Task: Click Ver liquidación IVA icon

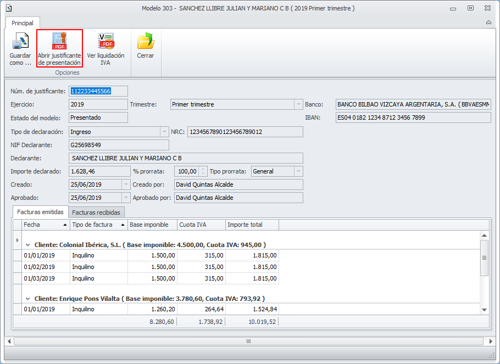Action: (x=105, y=42)
